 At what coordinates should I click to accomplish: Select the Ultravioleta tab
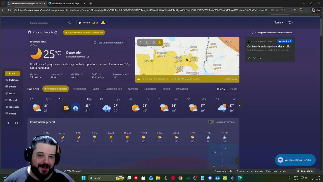[182, 89]
